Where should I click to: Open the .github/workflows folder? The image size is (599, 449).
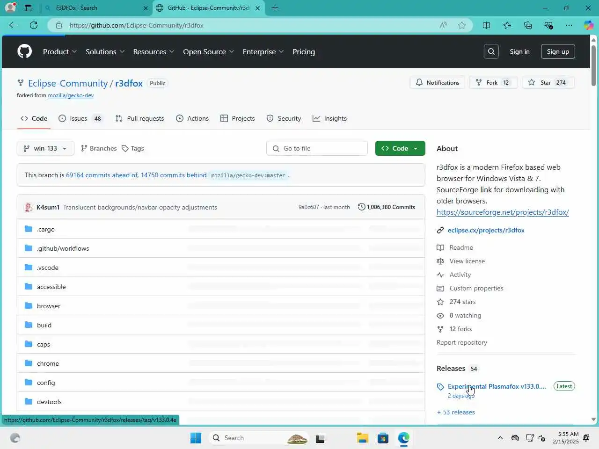(x=63, y=248)
